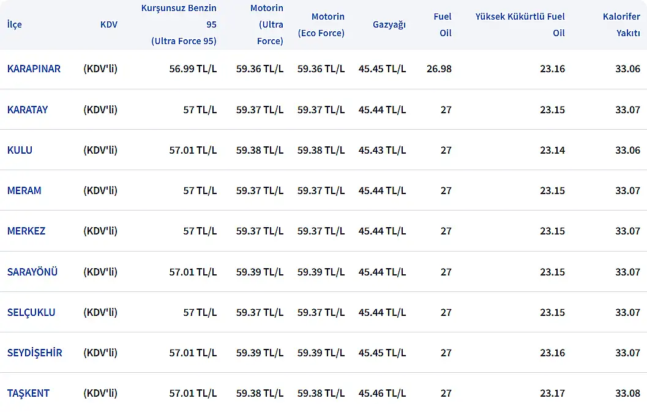This screenshot has height=412, width=647.
Task: Select the 26.98 Fuel Oil value
Action: click(x=439, y=69)
